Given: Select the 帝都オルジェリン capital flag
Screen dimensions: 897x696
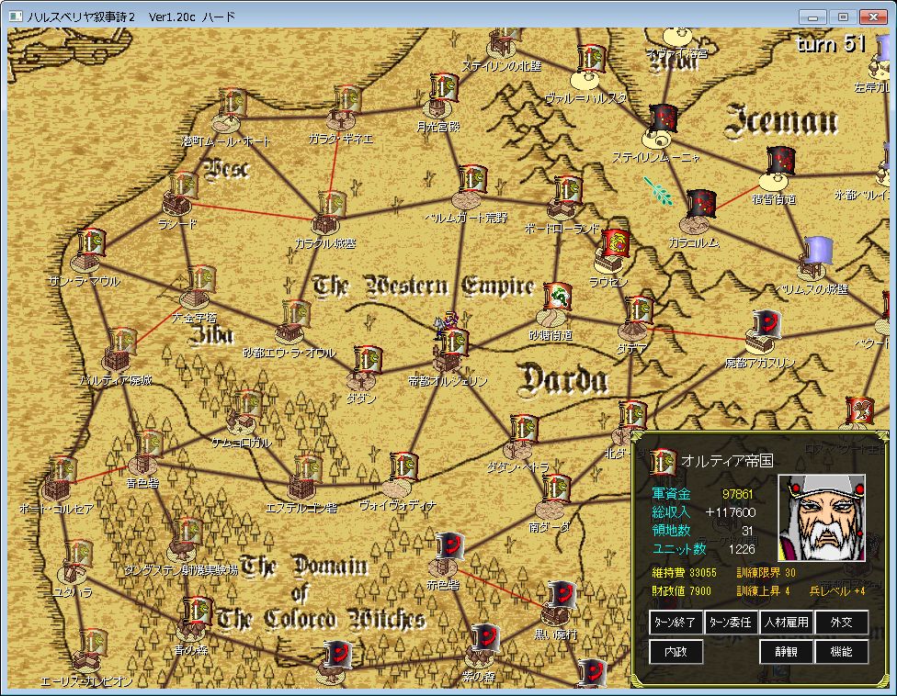Looking at the screenshot, I should 455,342.
